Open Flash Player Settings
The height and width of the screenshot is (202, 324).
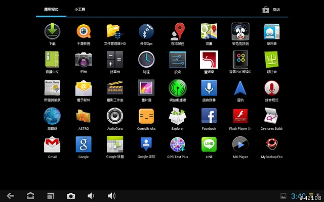pos(240,116)
